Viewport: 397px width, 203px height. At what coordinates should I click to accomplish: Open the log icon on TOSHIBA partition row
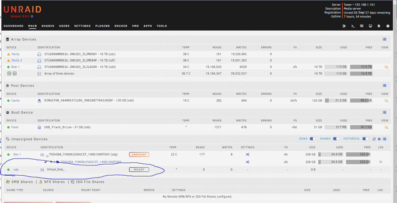point(381,162)
